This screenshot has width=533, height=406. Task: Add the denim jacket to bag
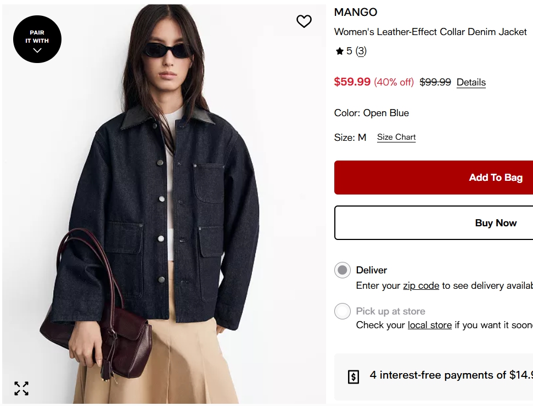pyautogui.click(x=434, y=178)
